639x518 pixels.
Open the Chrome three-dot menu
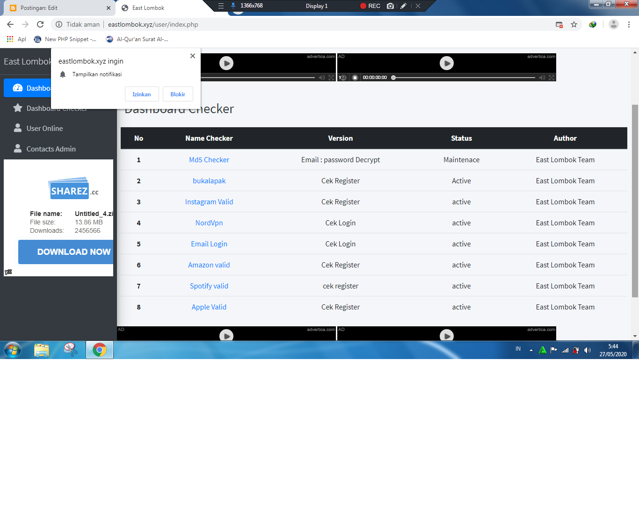[629, 24]
